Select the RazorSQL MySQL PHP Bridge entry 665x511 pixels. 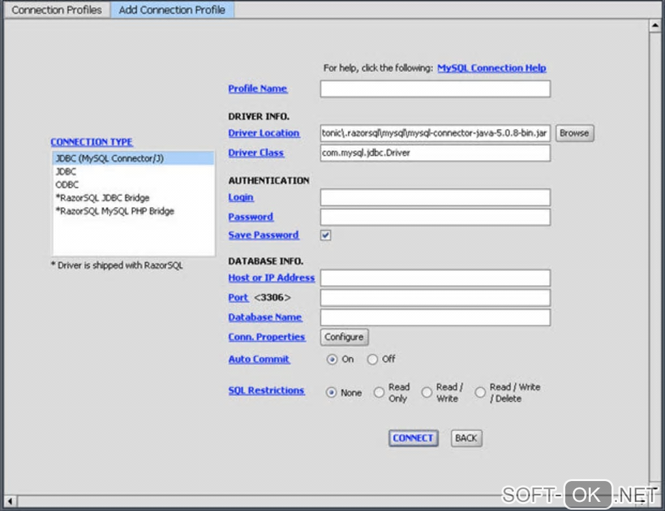[133, 211]
